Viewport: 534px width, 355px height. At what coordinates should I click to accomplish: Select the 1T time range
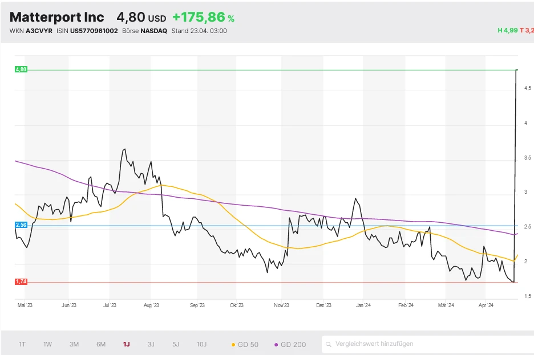coord(22,344)
